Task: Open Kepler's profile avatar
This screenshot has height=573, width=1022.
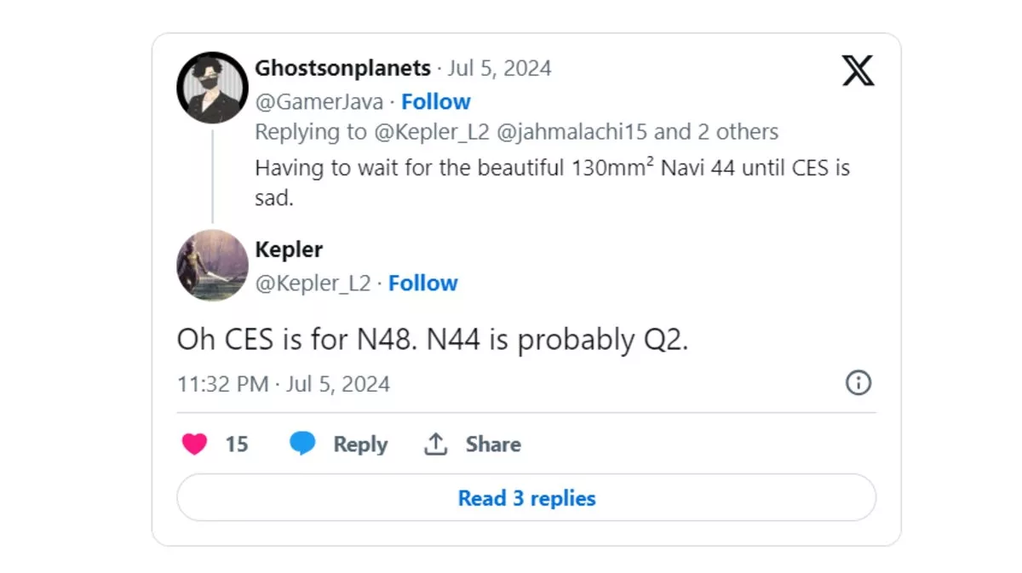Action: 212,265
